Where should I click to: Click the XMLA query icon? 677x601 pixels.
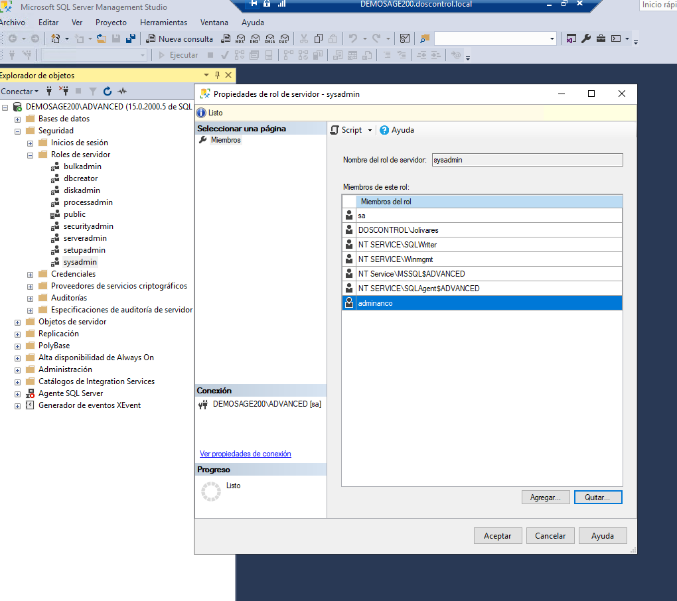click(x=270, y=39)
